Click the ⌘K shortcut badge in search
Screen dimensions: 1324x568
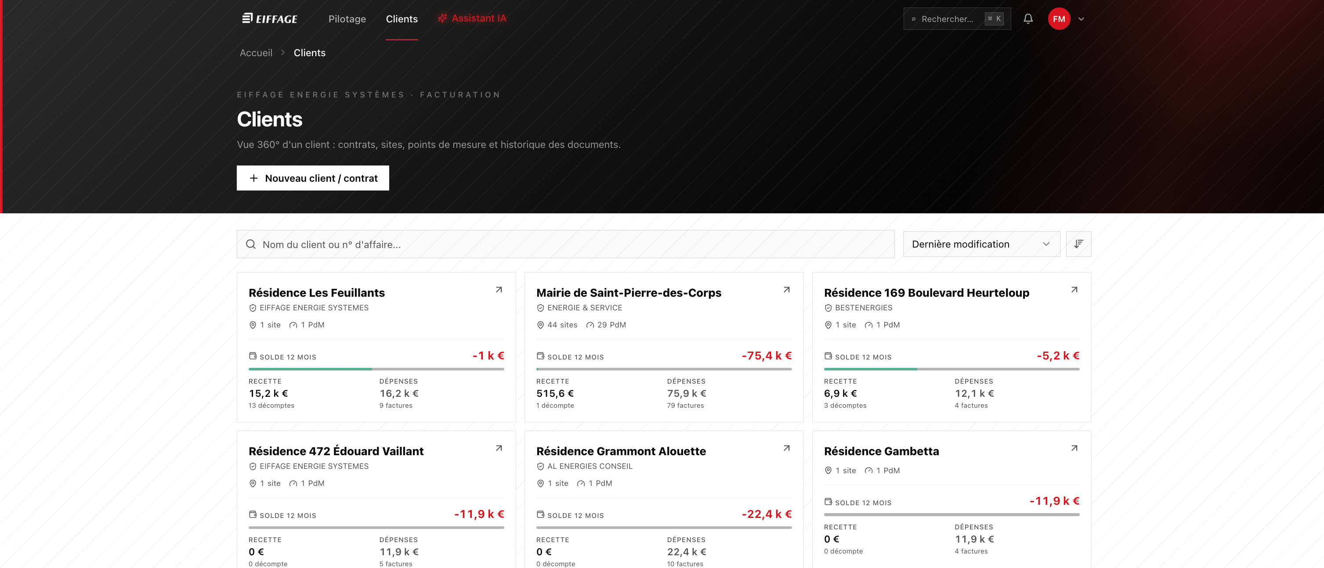click(994, 19)
